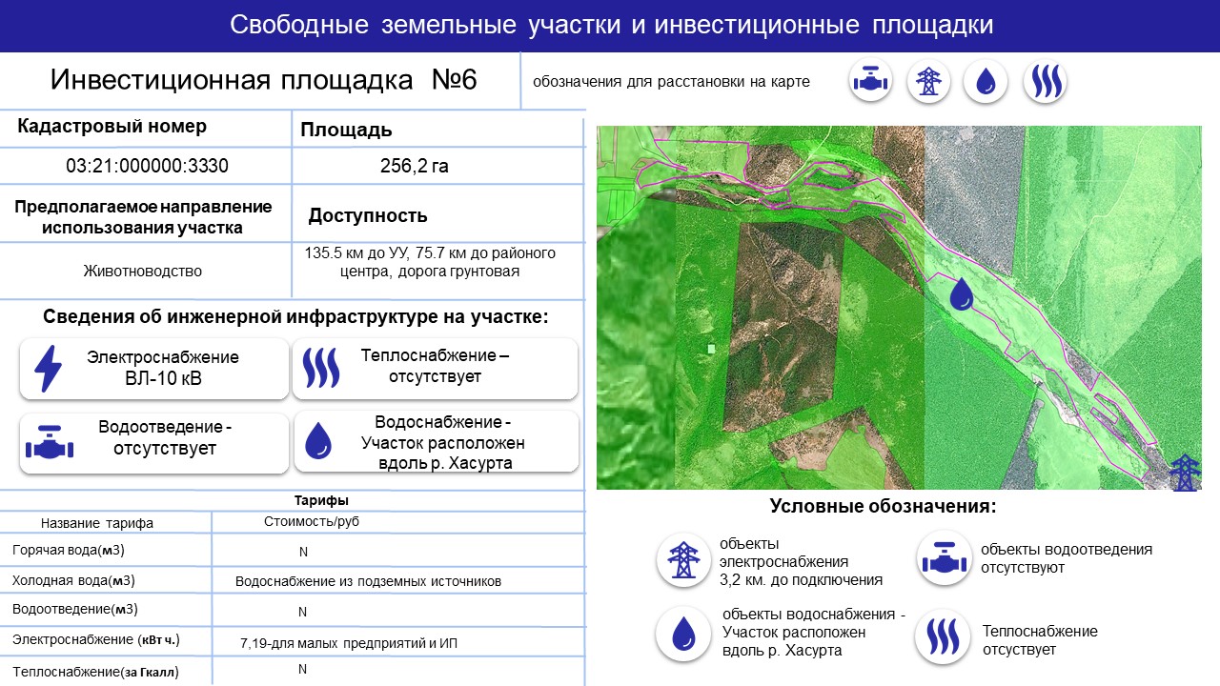Click the slide header Свободные земельные участки
The width and height of the screenshot is (1220, 686).
[x=612, y=25]
